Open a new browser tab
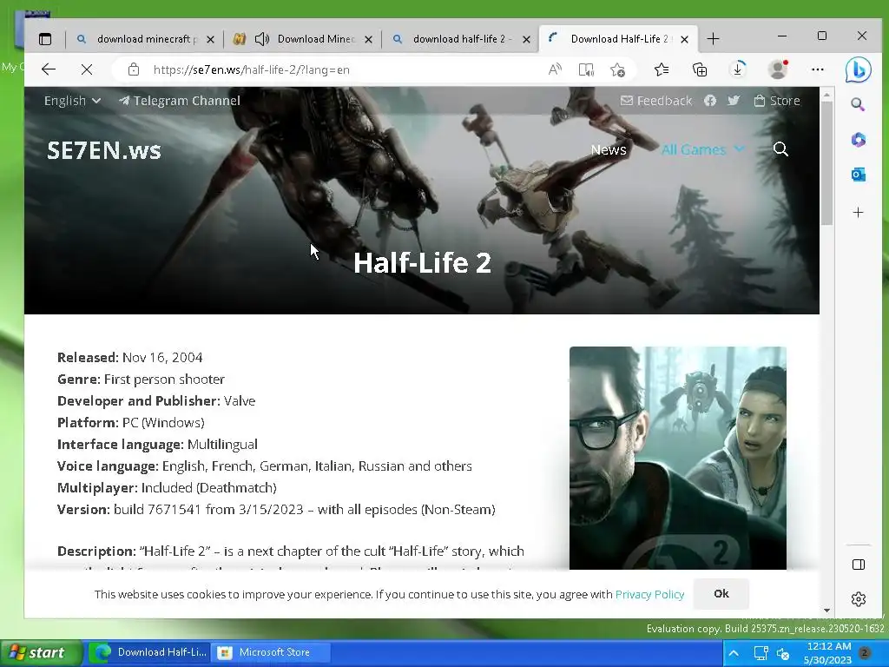 point(714,39)
